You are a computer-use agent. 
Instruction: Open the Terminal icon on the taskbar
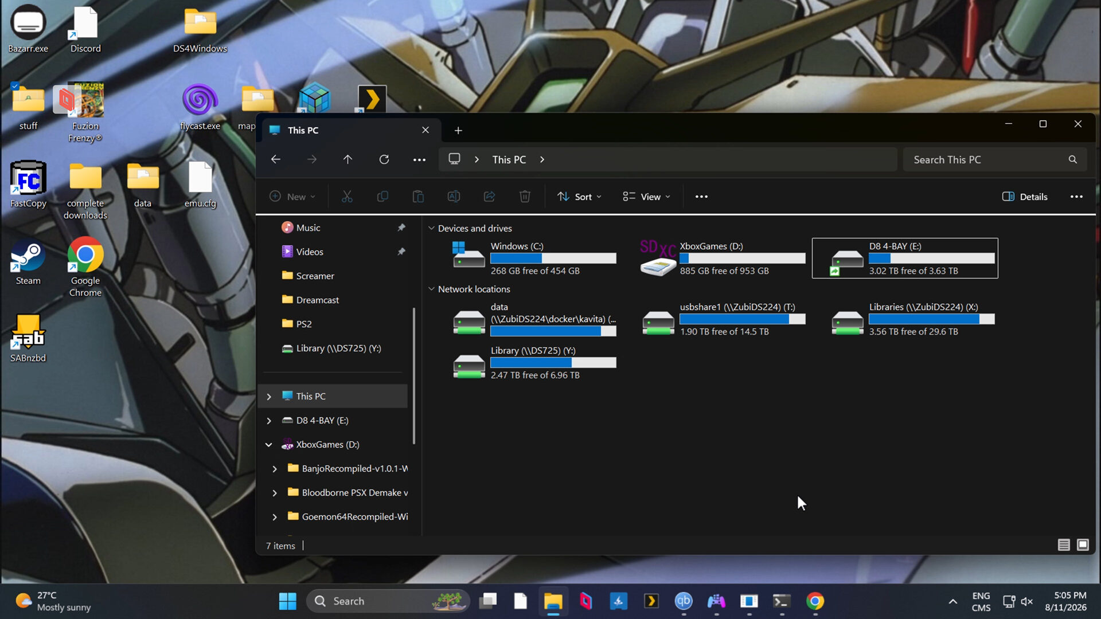point(782,601)
